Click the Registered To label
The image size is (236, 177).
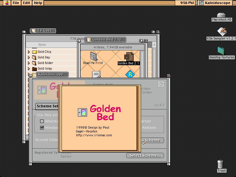pyautogui.click(x=47, y=153)
